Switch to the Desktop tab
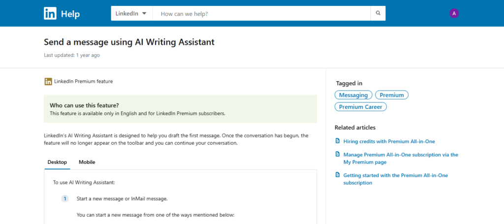Image resolution: width=504 pixels, height=224 pixels. point(57,162)
